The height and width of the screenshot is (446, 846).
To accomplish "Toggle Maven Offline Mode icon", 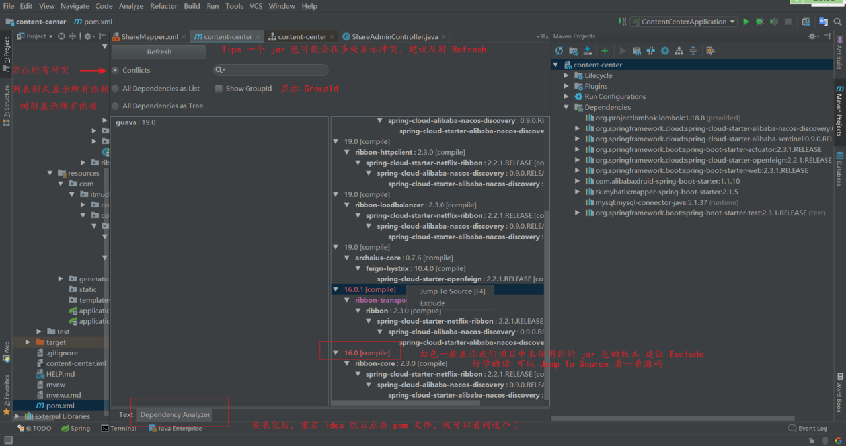I will pyautogui.click(x=651, y=51).
